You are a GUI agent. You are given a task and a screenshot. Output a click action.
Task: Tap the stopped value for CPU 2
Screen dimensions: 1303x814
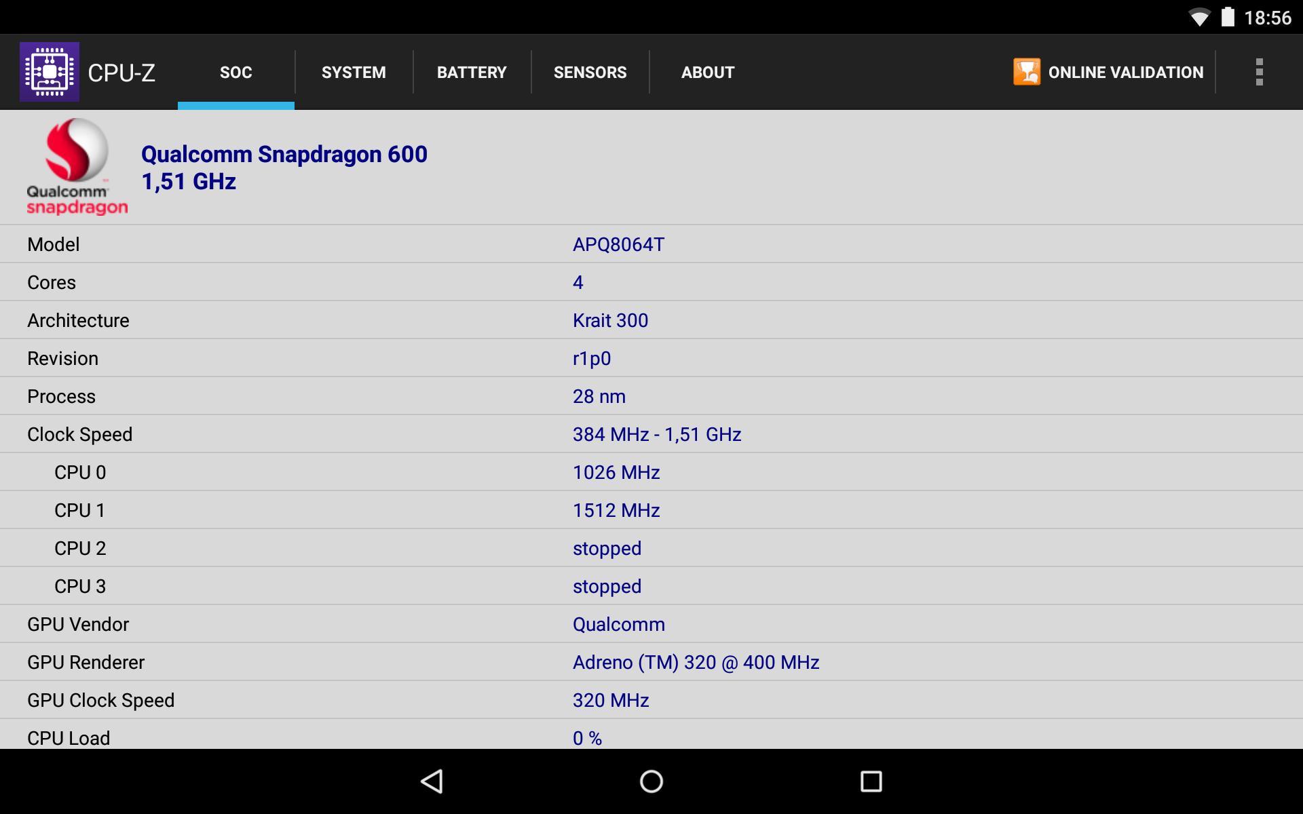coord(607,548)
